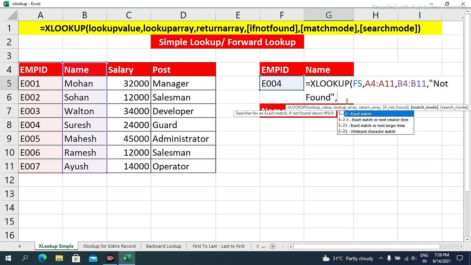Select column A header

pyautogui.click(x=40, y=15)
